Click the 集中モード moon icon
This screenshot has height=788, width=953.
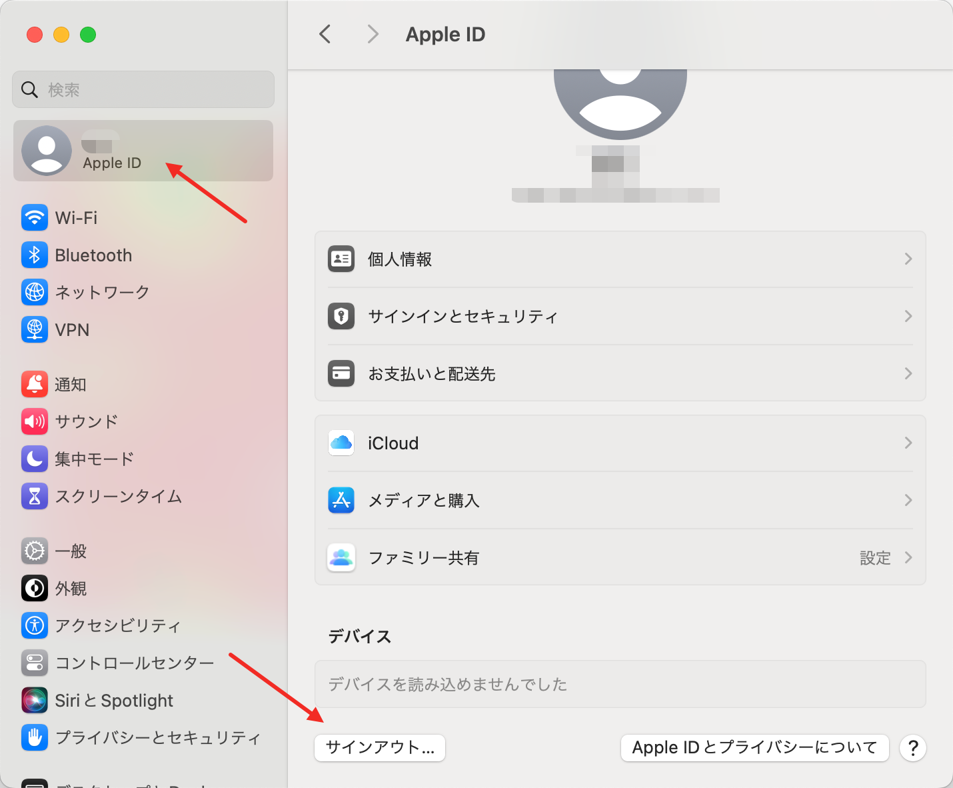(x=35, y=459)
